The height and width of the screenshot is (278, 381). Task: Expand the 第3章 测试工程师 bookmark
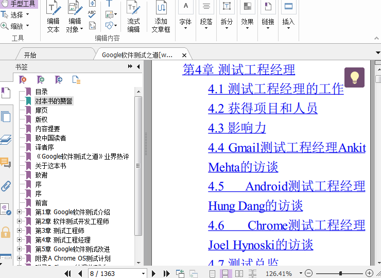tap(19, 230)
